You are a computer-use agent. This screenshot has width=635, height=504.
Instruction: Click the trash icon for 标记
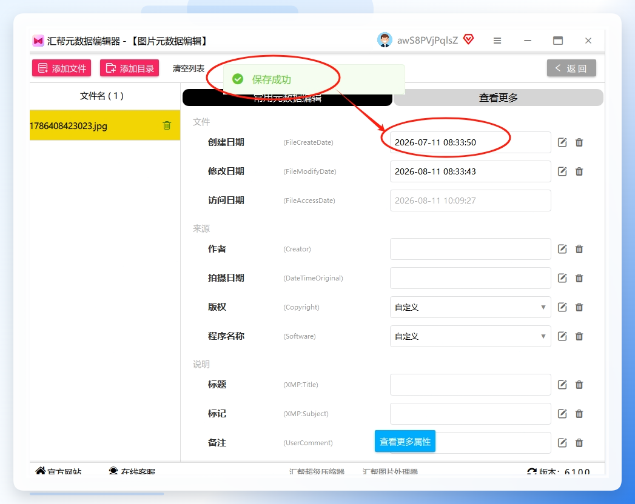579,414
